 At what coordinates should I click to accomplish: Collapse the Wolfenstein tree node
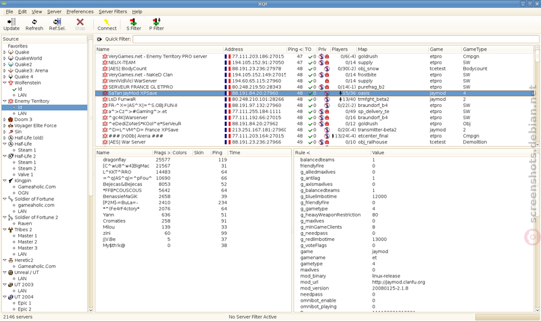click(5, 83)
